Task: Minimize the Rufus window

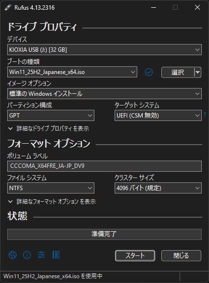Action: (x=154, y=7)
